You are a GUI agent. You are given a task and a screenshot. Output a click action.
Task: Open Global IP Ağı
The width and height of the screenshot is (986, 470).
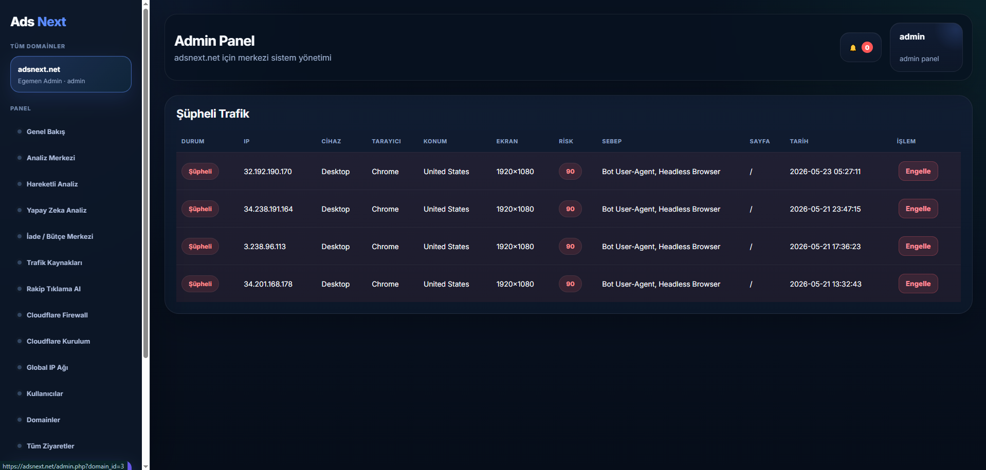[x=47, y=367]
